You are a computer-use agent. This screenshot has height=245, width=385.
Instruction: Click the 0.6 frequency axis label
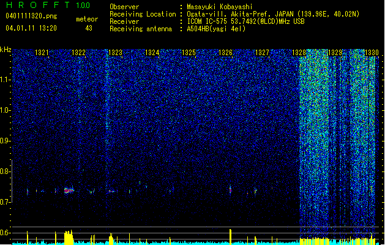pyautogui.click(x=6, y=233)
